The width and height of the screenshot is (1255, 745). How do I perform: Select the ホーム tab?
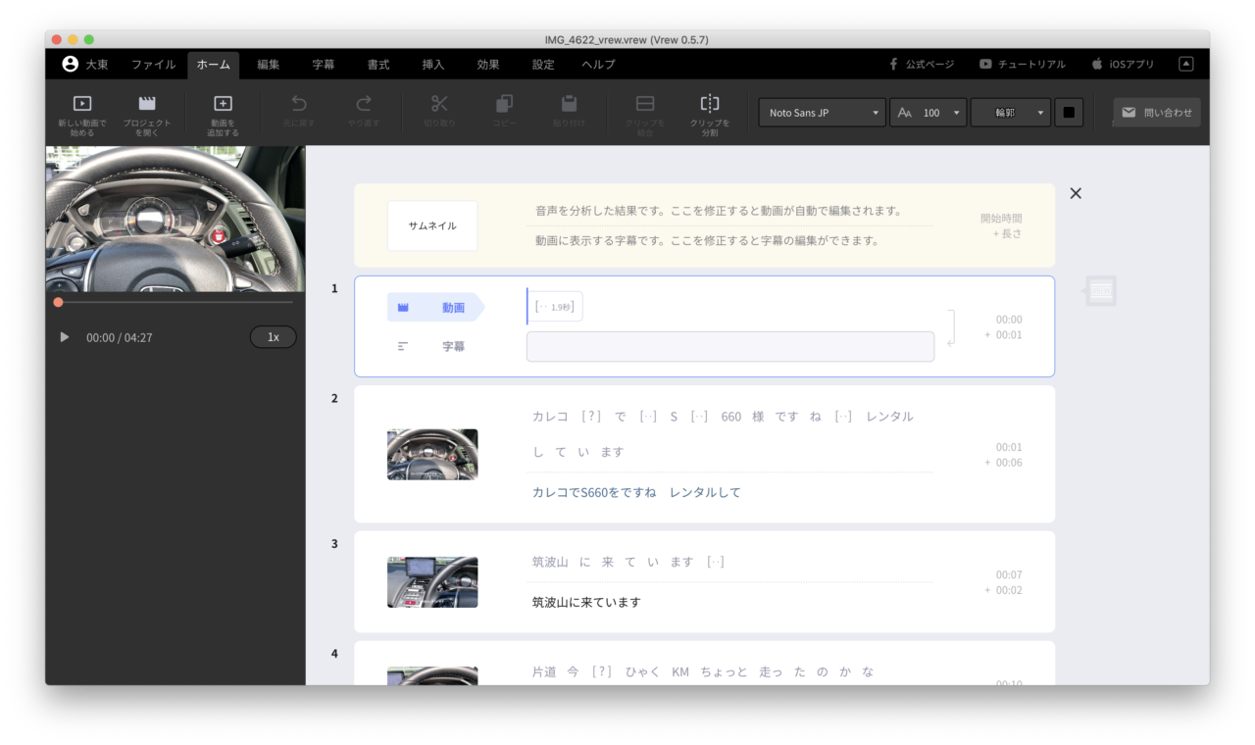click(x=214, y=65)
